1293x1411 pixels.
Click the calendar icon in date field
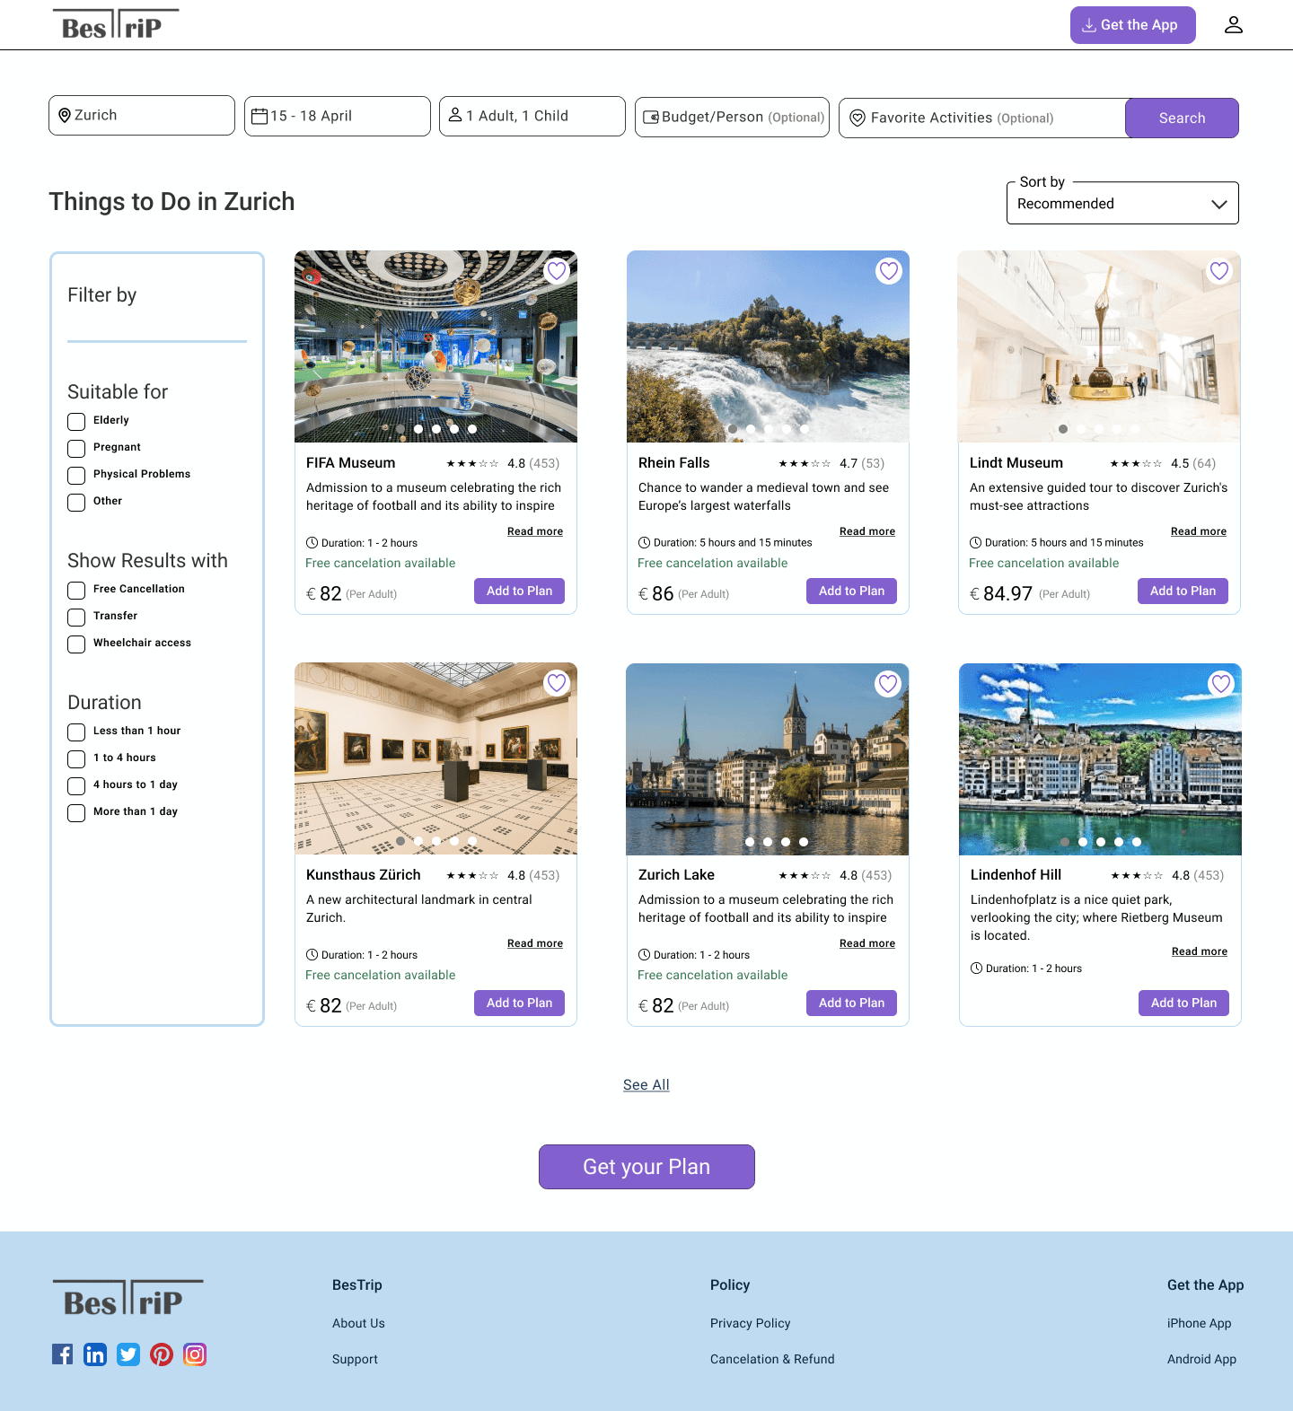click(259, 116)
